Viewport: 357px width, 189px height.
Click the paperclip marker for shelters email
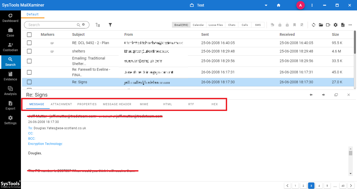(x=52, y=51)
